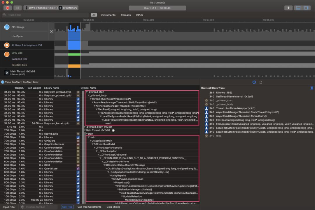Open the Track Filter options icon
Screen dimensions: 315x210
click(x=4, y=15)
